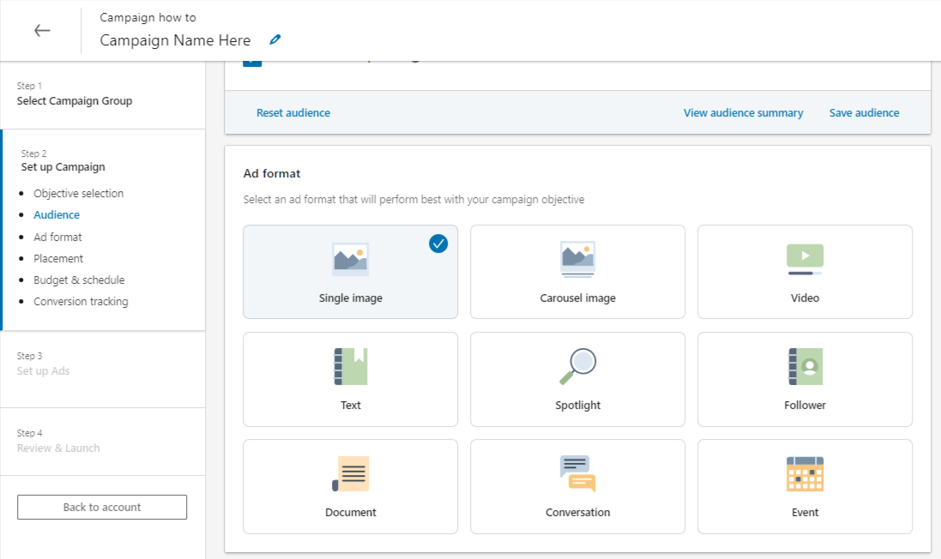This screenshot has width=941, height=559.
Task: Choose the Follower ad format
Action: 805,379
